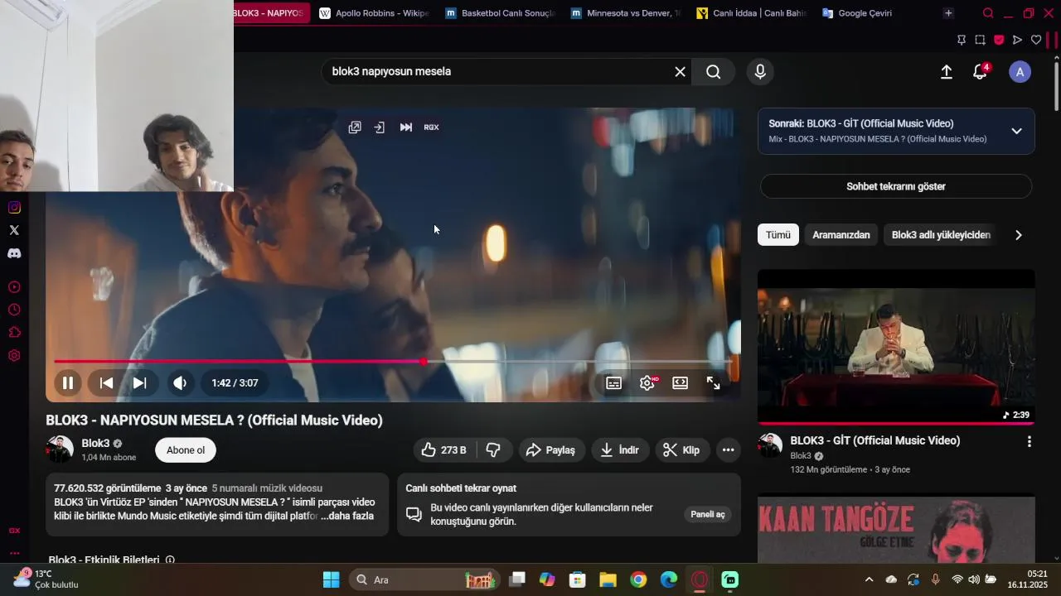Show chat replay 'Sohbet tekrarını göster'

896,186
